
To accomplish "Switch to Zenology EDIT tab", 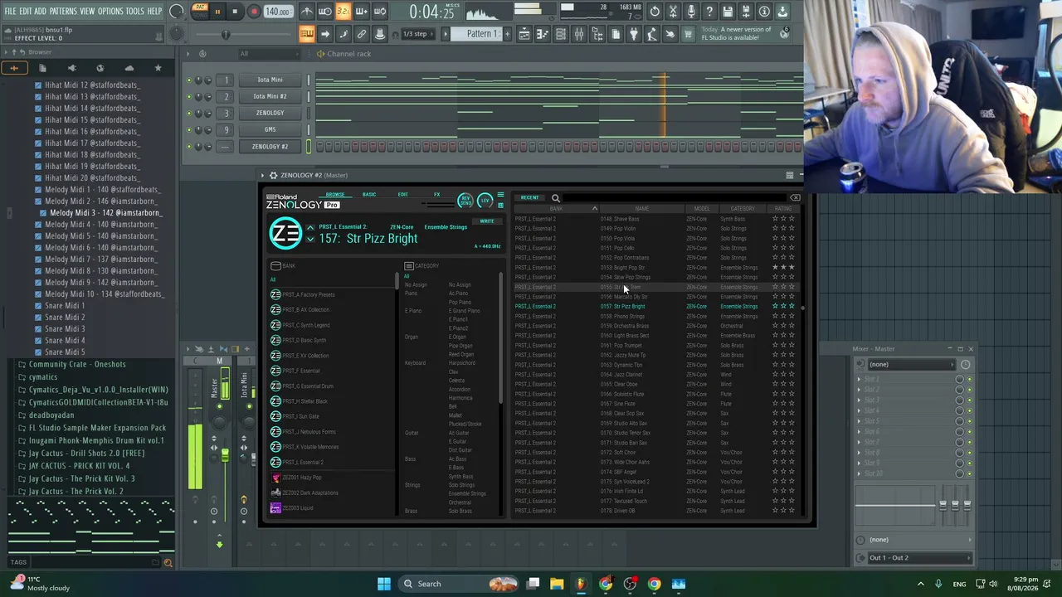I will pos(402,195).
